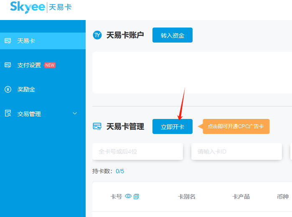Click the 0/5 card count value

coord(120,171)
